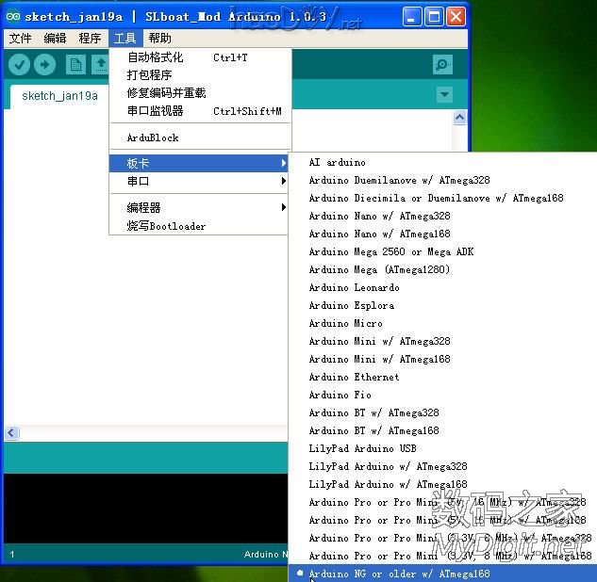Click the editor's vertical scrollbar up arrow

point(460,119)
